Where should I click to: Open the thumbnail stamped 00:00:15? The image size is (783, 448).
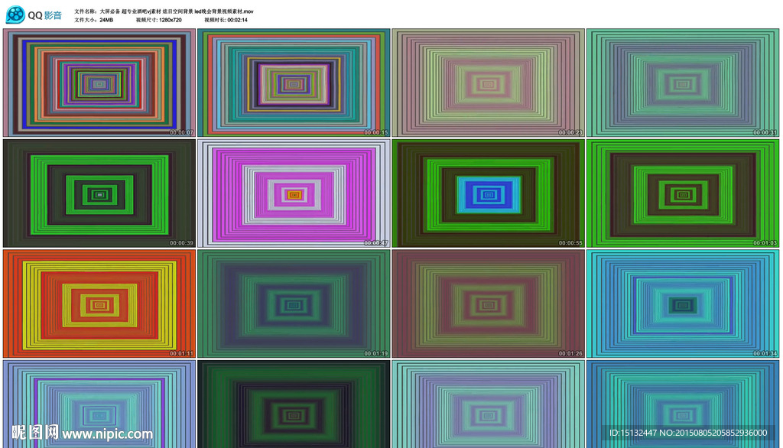[294, 83]
